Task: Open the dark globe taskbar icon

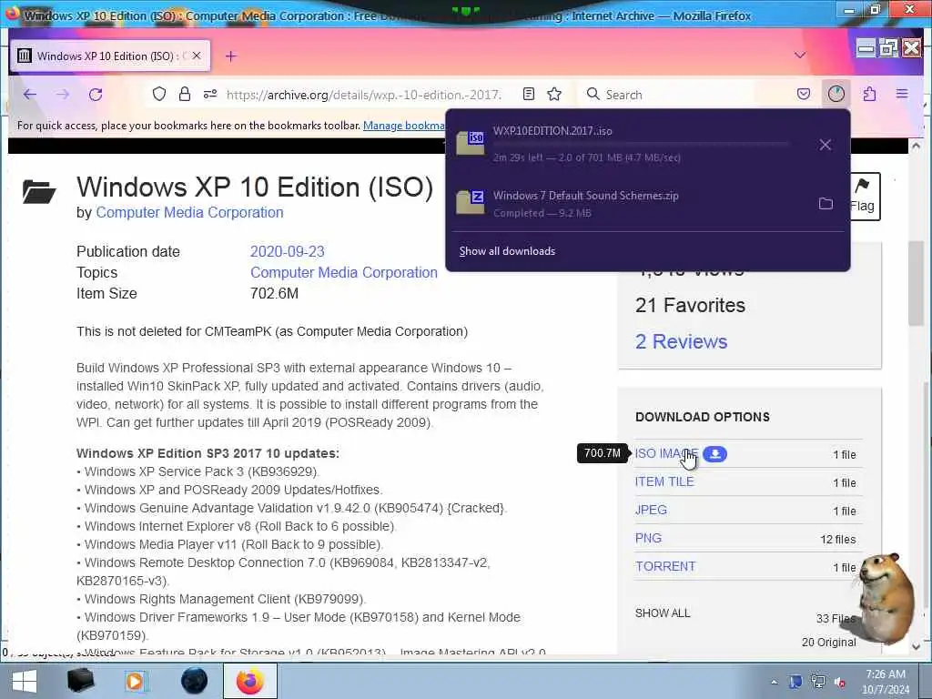Action: click(x=194, y=681)
